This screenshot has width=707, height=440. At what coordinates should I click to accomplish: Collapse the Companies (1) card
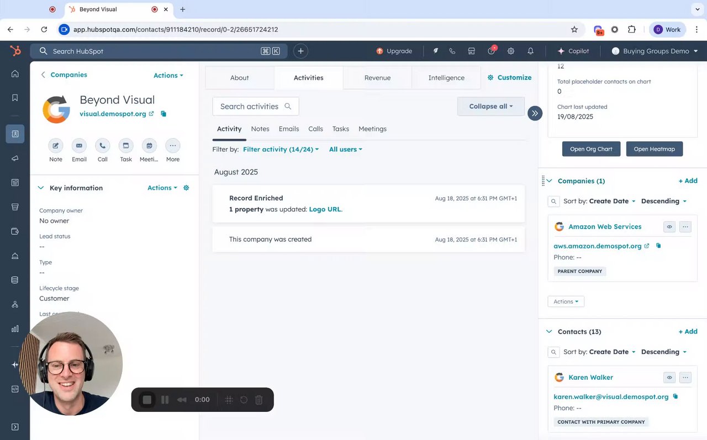549,181
